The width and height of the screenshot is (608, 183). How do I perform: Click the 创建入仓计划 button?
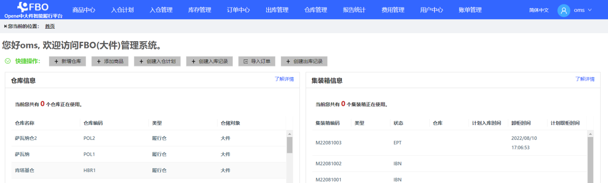click(158, 61)
